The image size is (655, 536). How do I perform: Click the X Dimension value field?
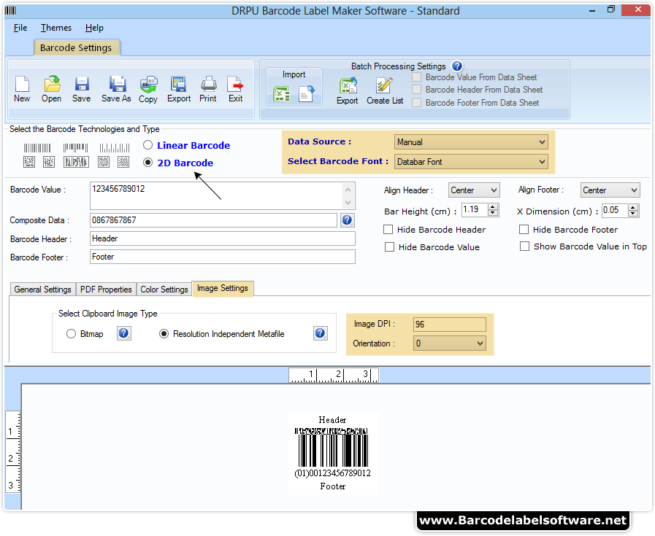pyautogui.click(x=615, y=210)
